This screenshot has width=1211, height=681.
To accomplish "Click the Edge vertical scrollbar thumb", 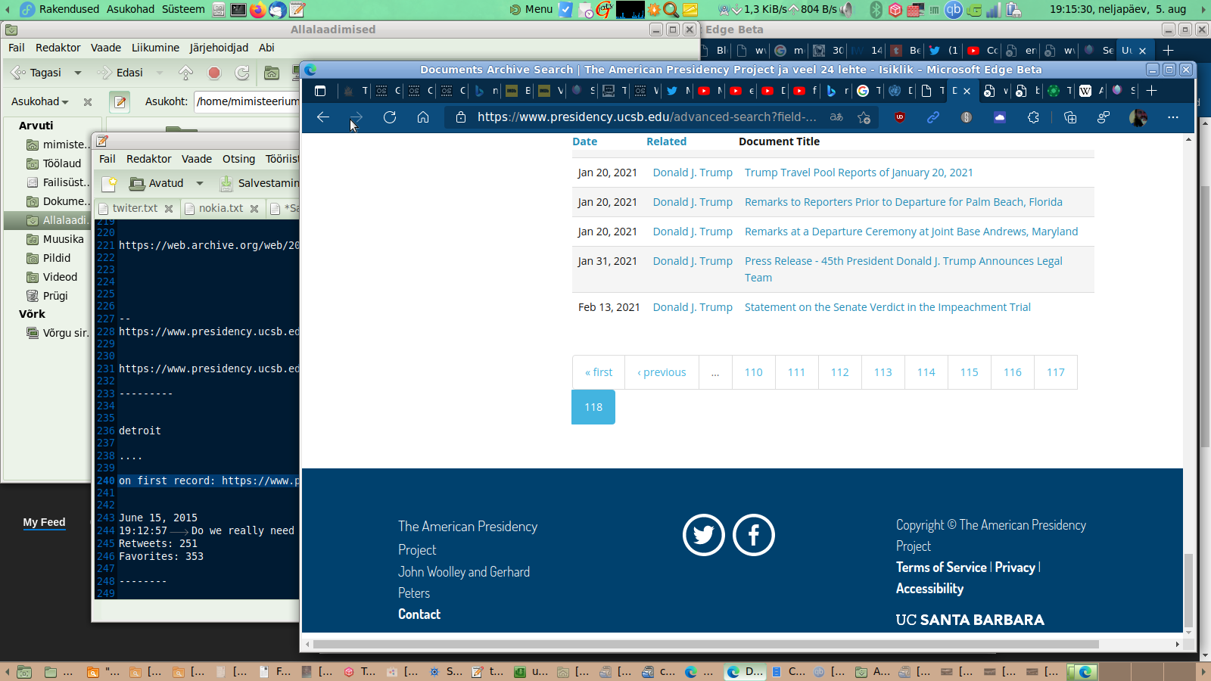I will (1188, 590).
